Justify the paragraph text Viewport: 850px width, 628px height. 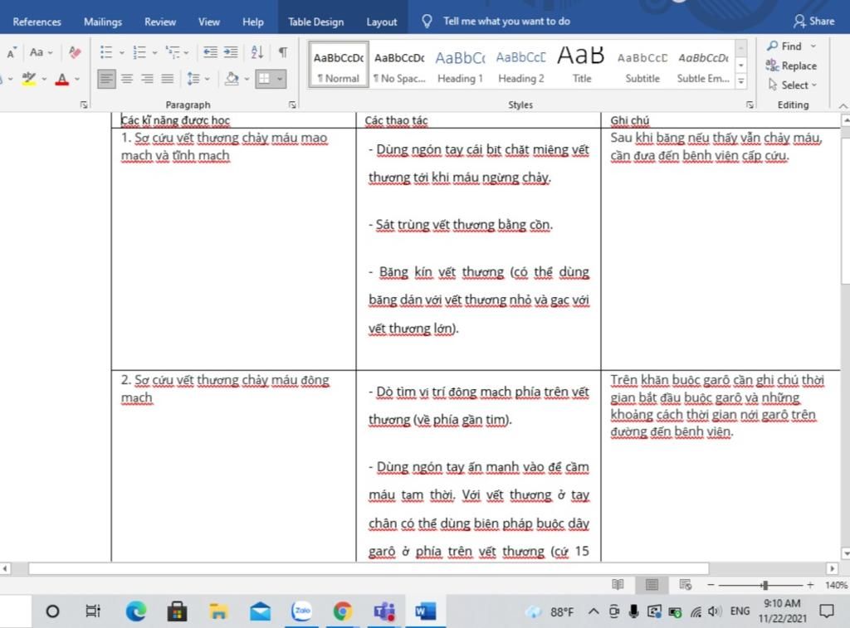click(x=167, y=79)
